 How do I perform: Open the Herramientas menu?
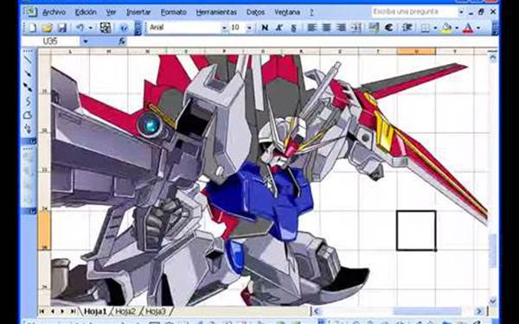(216, 12)
